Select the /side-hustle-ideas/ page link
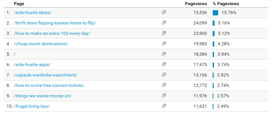This screenshot has height=114, width=272. (x=33, y=13)
